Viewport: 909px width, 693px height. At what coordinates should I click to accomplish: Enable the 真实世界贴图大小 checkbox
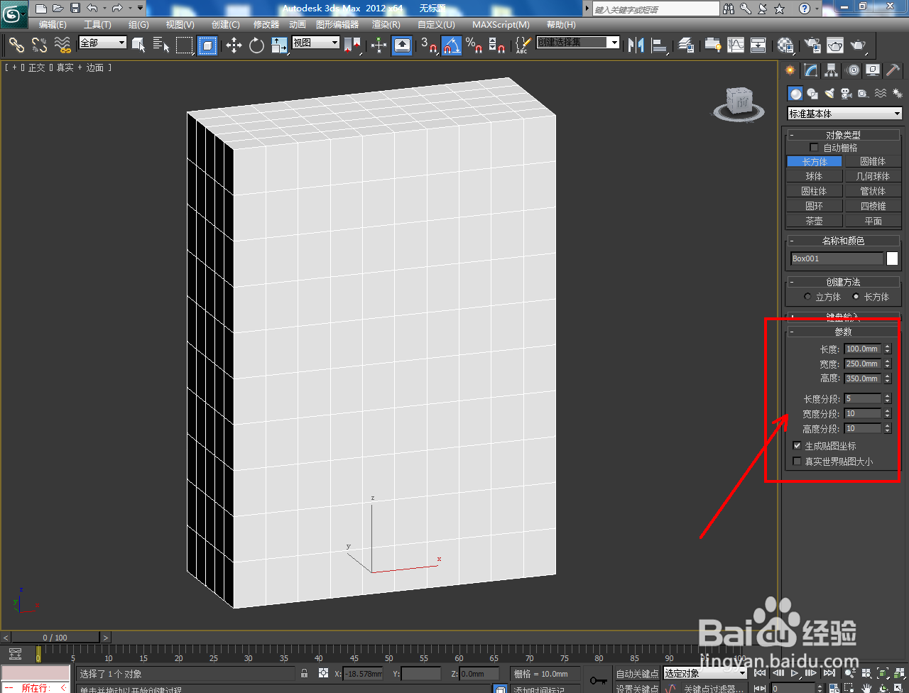tap(797, 462)
